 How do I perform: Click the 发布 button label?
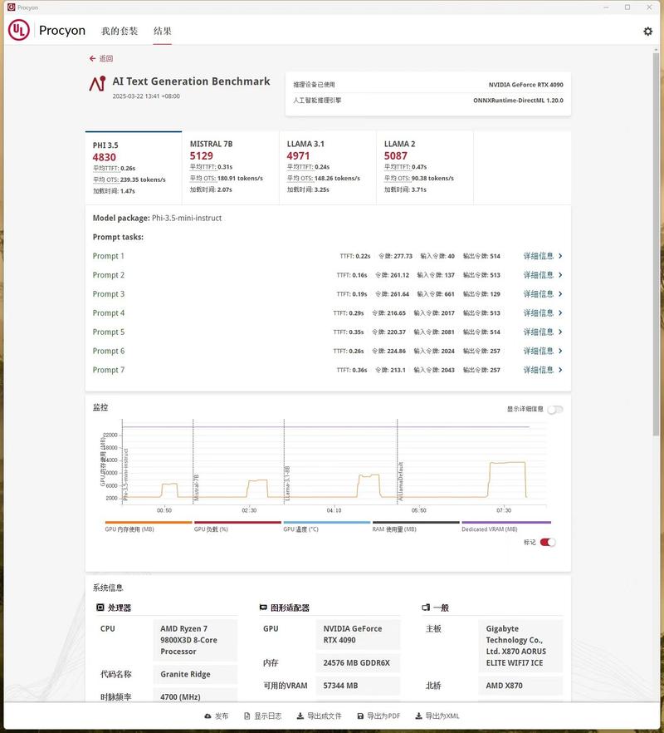(x=222, y=716)
